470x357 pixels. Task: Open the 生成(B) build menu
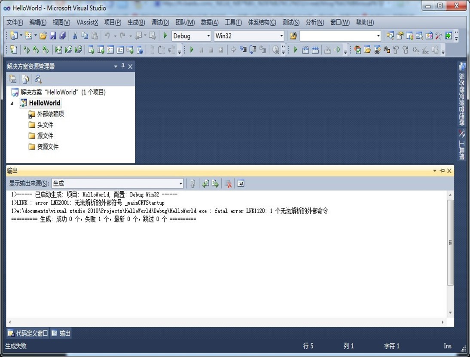tap(136, 22)
